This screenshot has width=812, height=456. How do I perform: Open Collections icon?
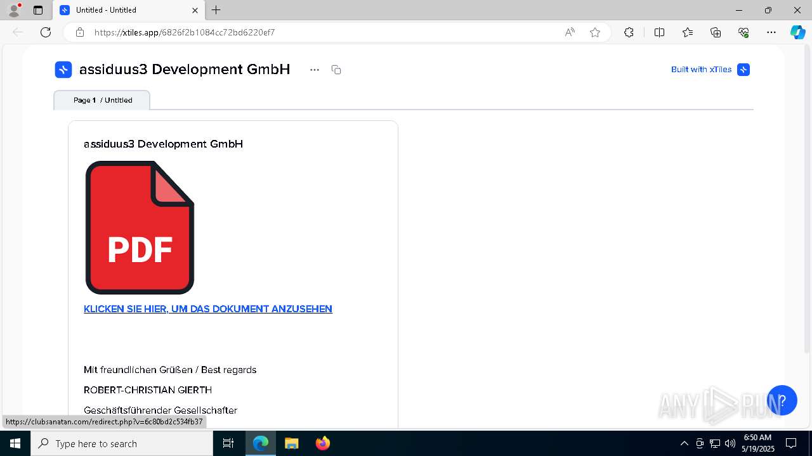coord(716,32)
